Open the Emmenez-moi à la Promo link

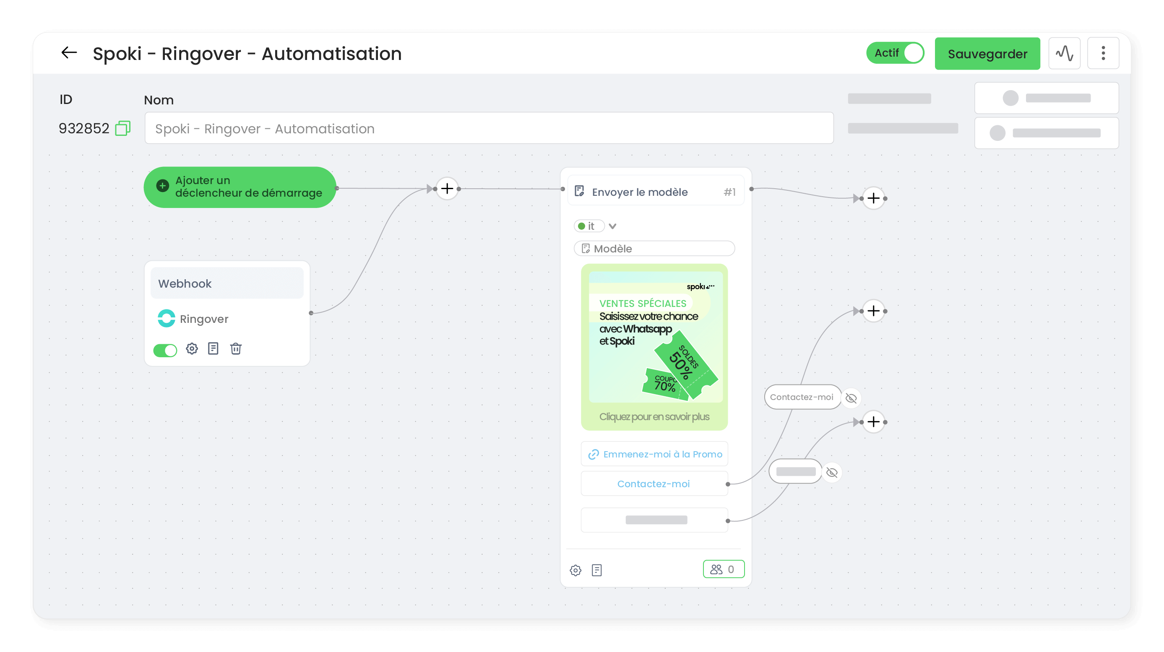654,454
